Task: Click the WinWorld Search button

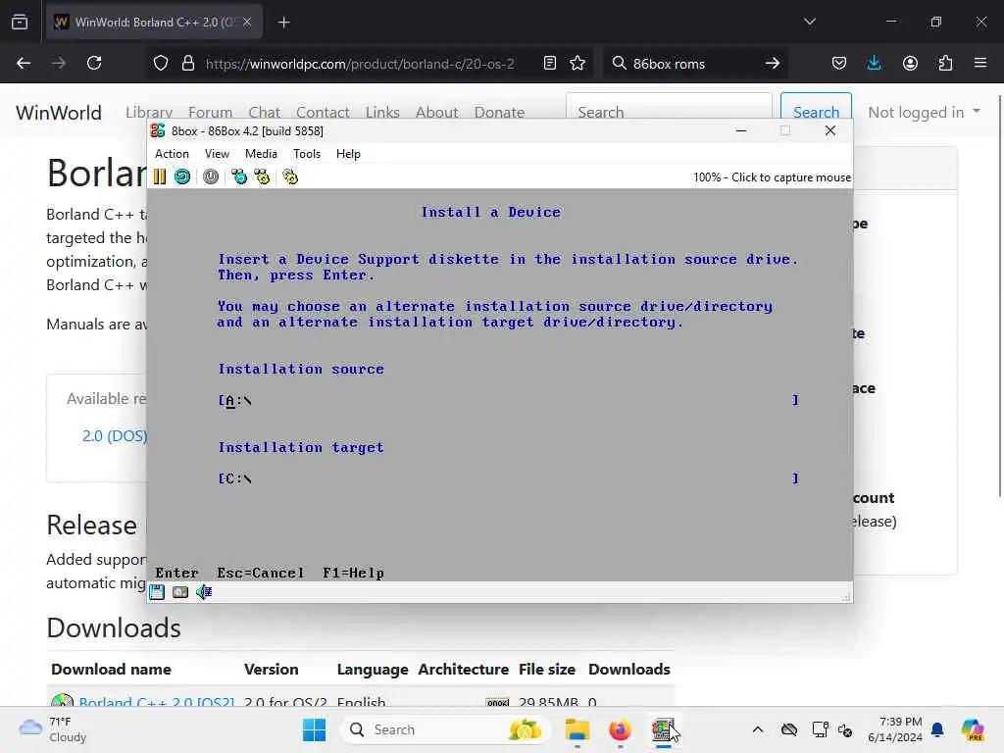Action: (817, 110)
